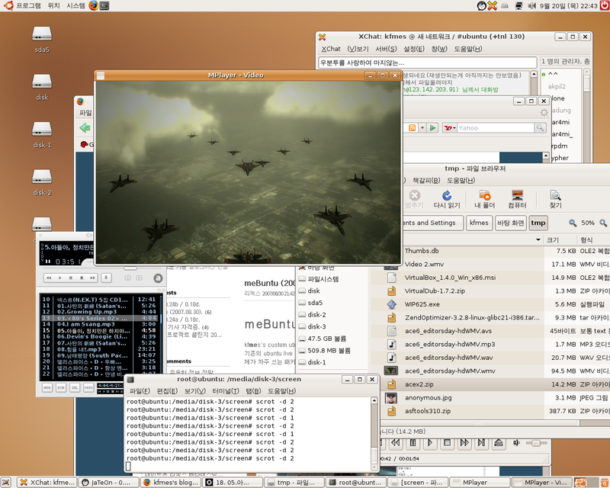Click the 바탕 화면 path button
Screen dimensions: 610x488
click(x=511, y=223)
